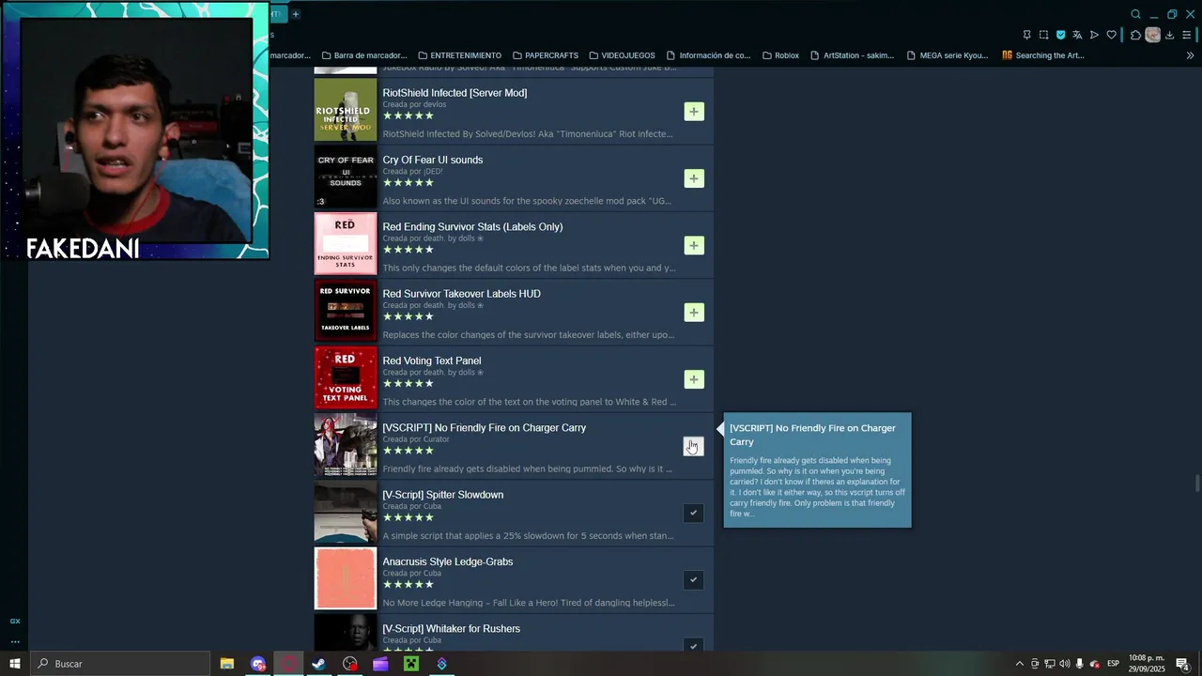Open ENTRETENIMIENTO bookmarks folder
1202x676 pixels.
[459, 55]
